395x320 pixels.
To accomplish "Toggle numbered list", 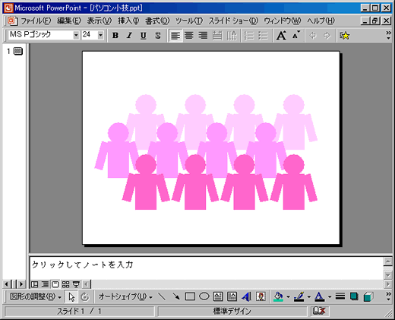I will coord(249,35).
